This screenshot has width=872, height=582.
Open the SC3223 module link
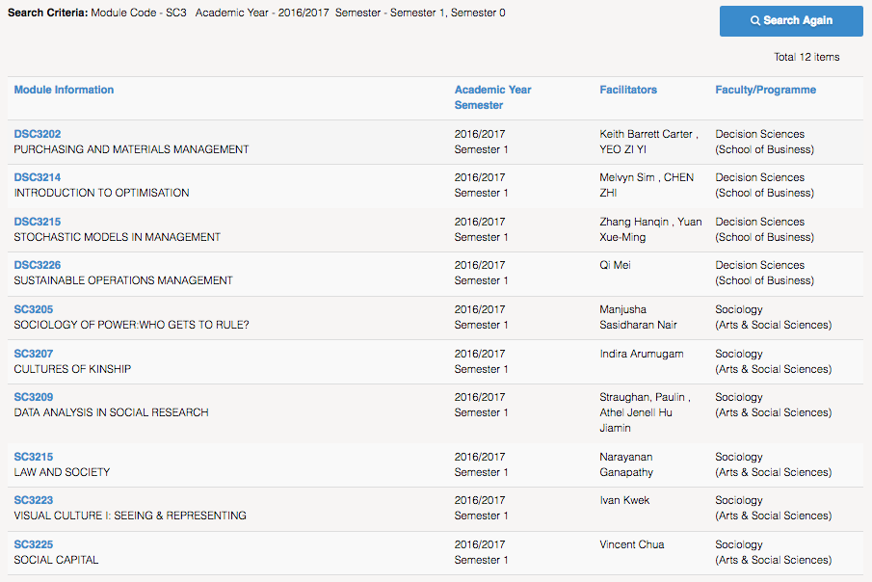(x=34, y=500)
